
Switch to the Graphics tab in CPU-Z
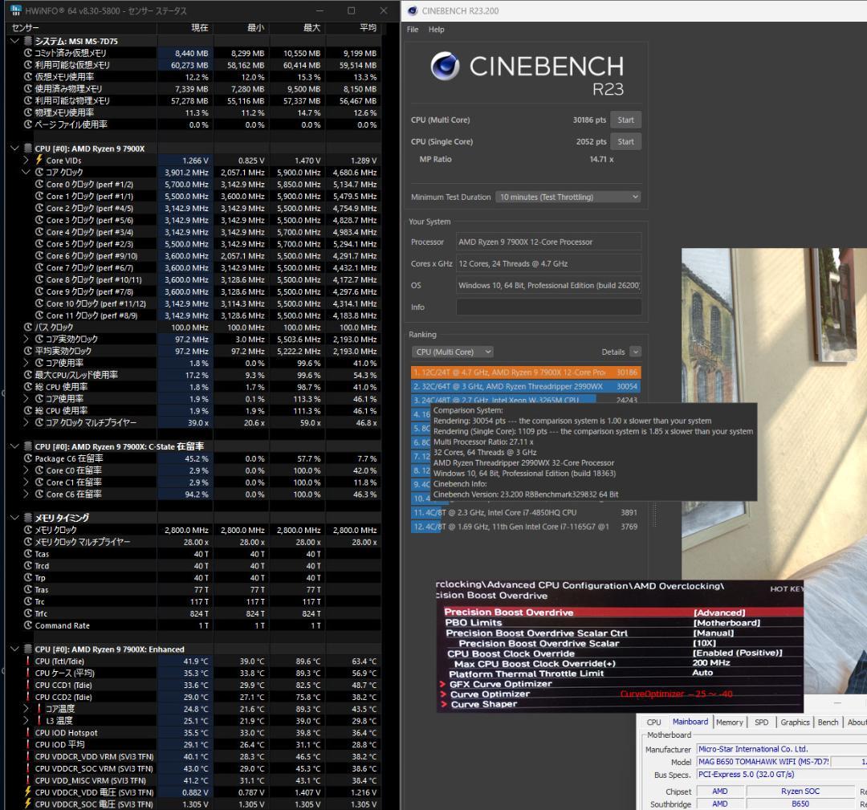click(795, 722)
